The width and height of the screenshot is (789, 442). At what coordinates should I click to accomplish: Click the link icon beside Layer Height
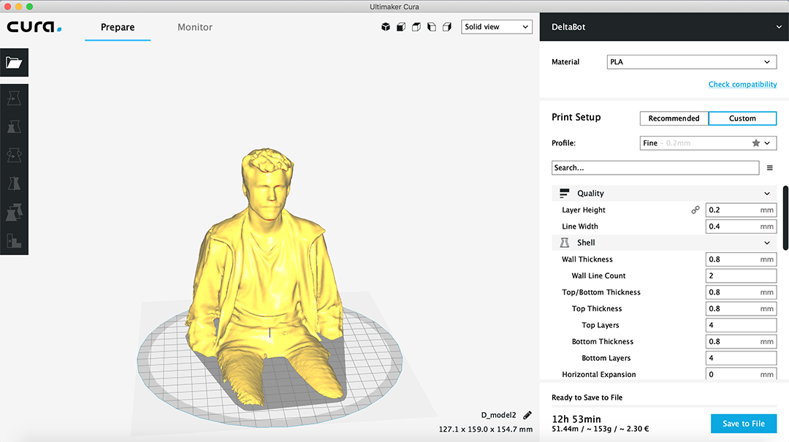click(695, 210)
